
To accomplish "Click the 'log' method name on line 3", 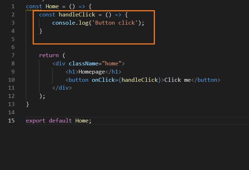I will (x=84, y=23).
